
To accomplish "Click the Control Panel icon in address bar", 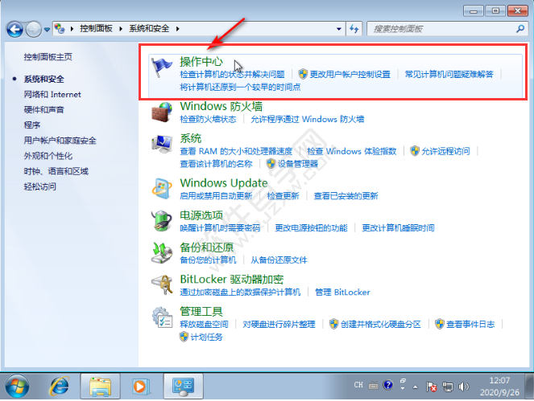I will (60, 29).
